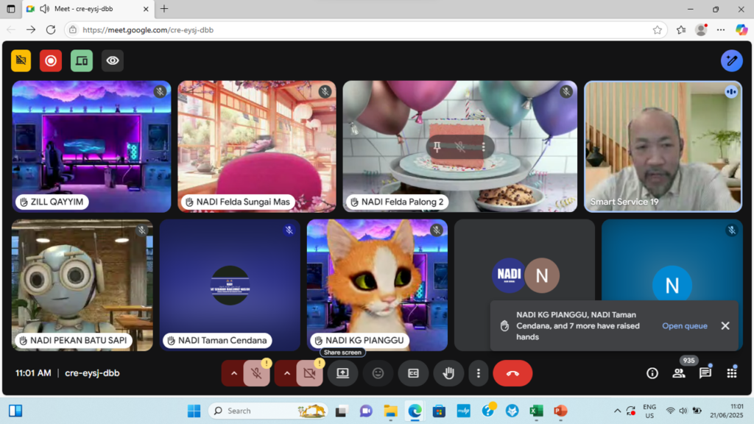Open chat with everyone
754x424 pixels.
705,373
